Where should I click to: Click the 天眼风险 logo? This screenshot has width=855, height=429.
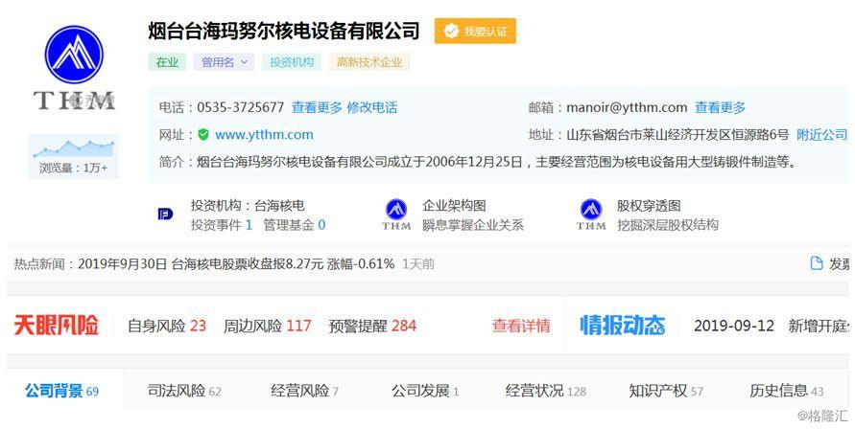(x=57, y=326)
